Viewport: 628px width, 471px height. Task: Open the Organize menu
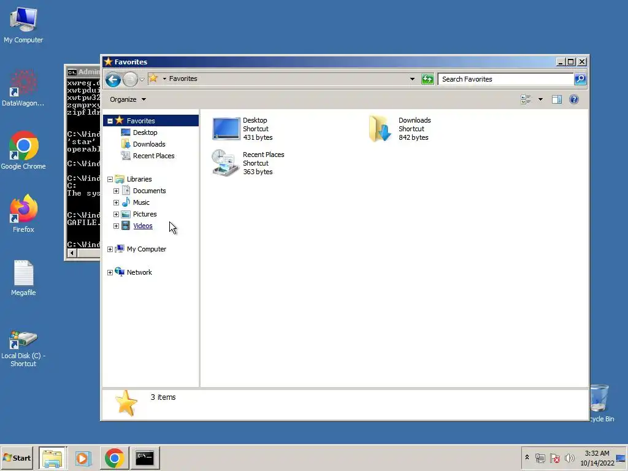[x=128, y=99]
